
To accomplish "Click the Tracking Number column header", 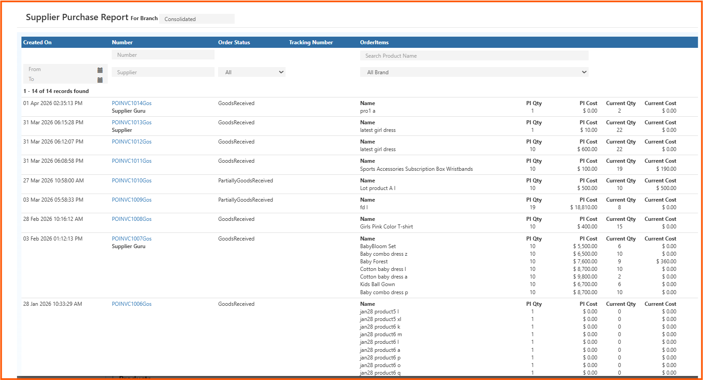I will pyautogui.click(x=311, y=42).
